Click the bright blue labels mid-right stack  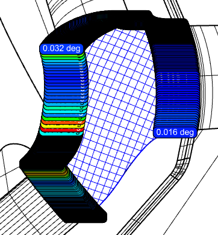pos(176,96)
